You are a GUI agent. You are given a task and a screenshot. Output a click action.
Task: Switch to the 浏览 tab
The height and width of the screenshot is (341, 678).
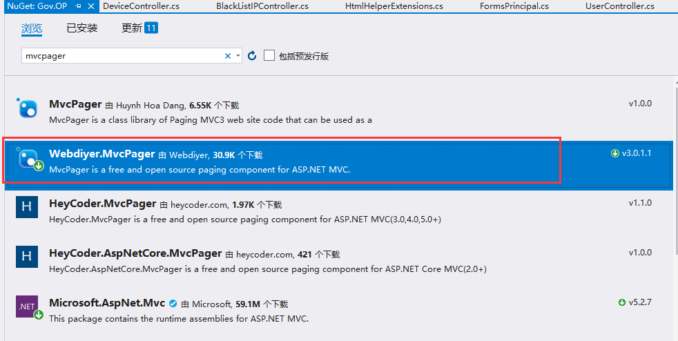[32, 28]
